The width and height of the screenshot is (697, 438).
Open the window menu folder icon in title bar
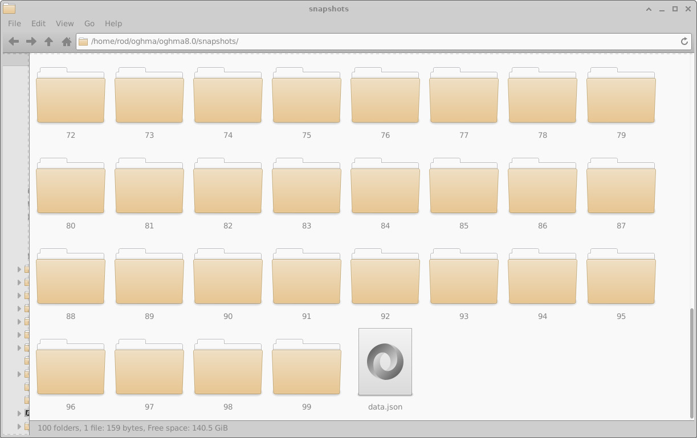[9, 9]
